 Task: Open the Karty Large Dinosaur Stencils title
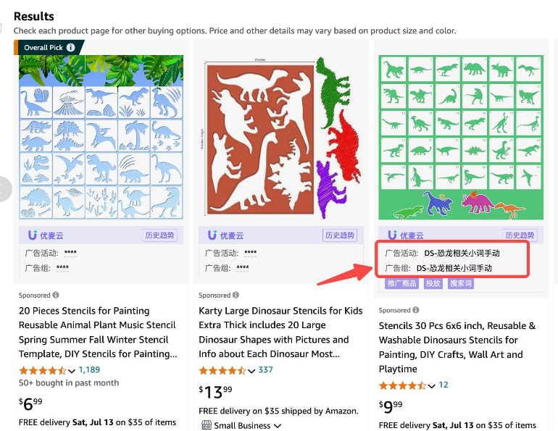pos(280,332)
